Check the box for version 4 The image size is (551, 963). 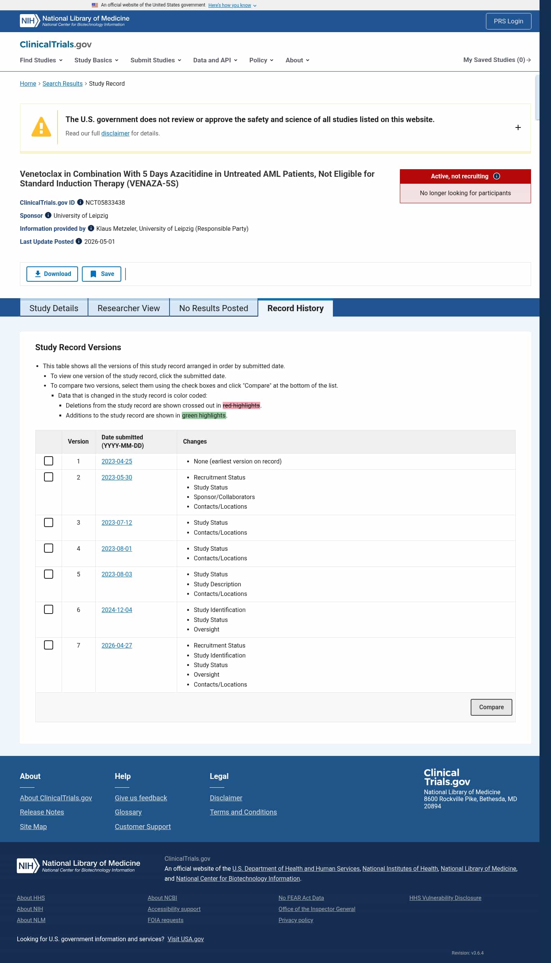(x=49, y=548)
